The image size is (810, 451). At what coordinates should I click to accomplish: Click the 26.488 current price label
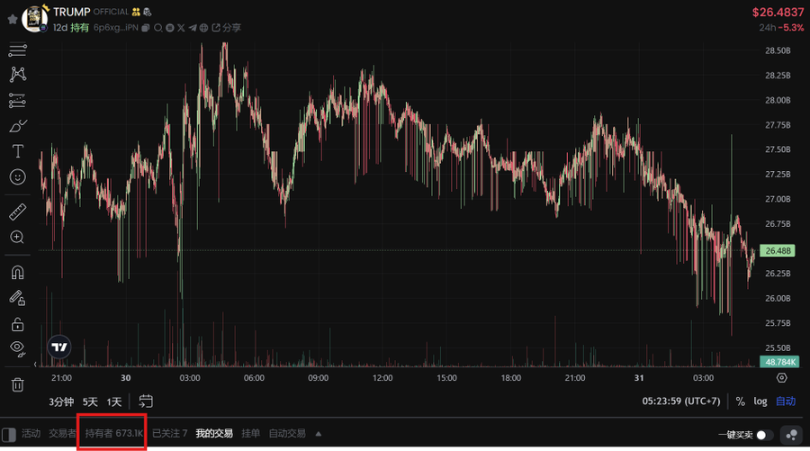coord(777,251)
